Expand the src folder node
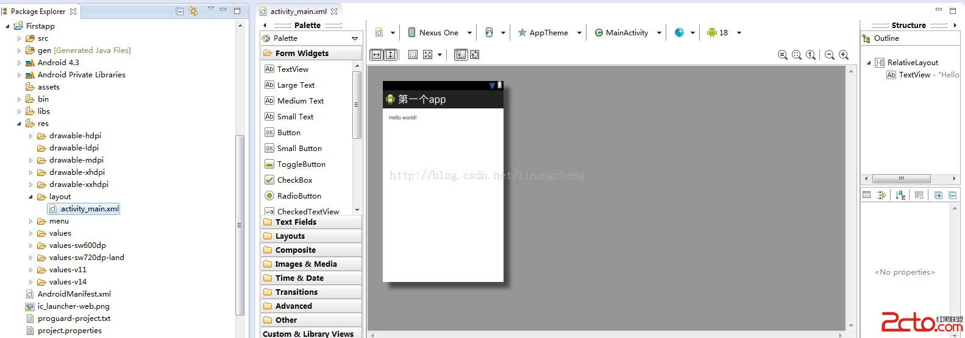This screenshot has width=965, height=338. (x=19, y=38)
